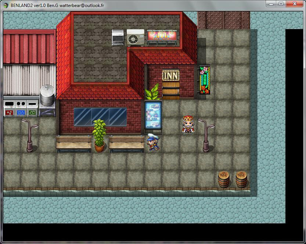306x244 pixels.
Task: Click the grey vent box on the roof
Action: click(x=118, y=37)
